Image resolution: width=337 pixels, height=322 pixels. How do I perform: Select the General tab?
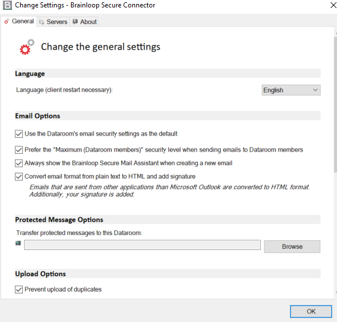click(19, 21)
